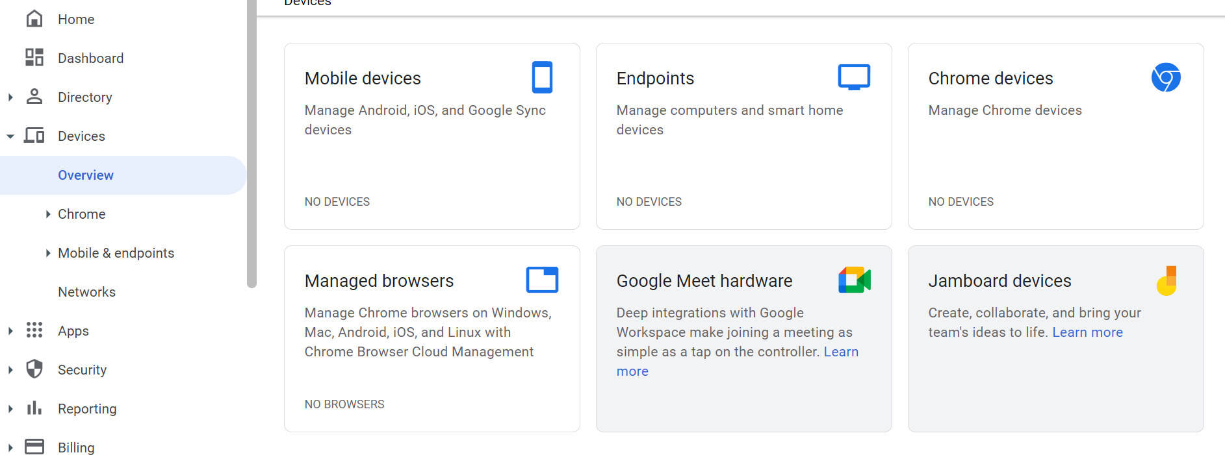Click the Chrome logo icon
Screen dimensions: 1225x455
point(1166,77)
